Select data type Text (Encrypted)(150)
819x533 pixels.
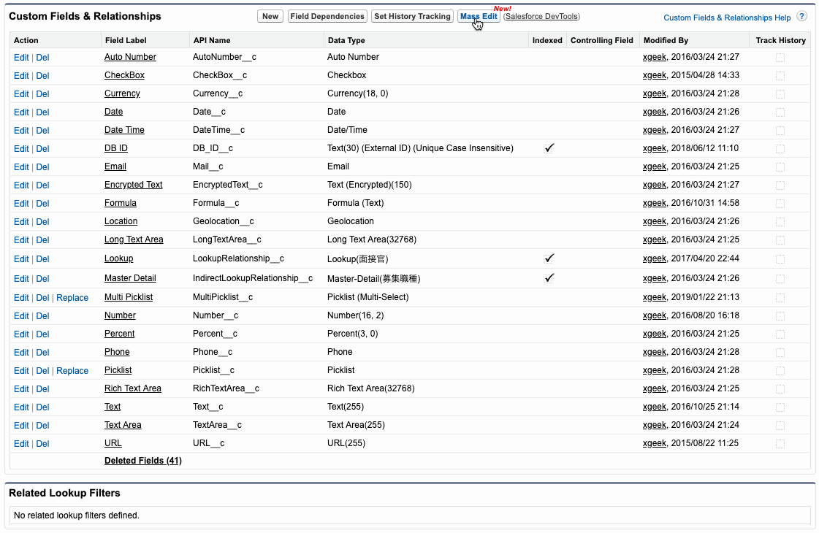click(369, 185)
